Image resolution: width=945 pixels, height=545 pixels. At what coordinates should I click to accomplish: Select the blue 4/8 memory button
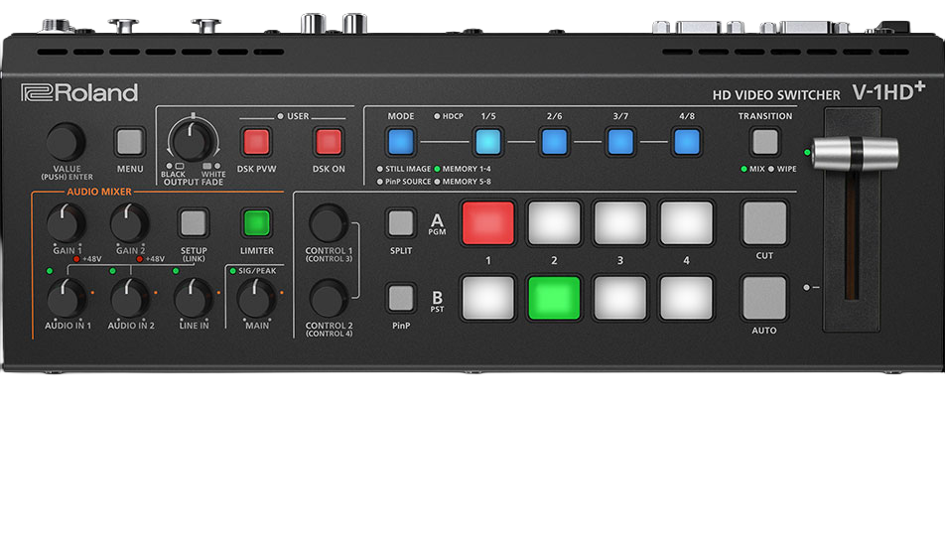tap(687, 142)
